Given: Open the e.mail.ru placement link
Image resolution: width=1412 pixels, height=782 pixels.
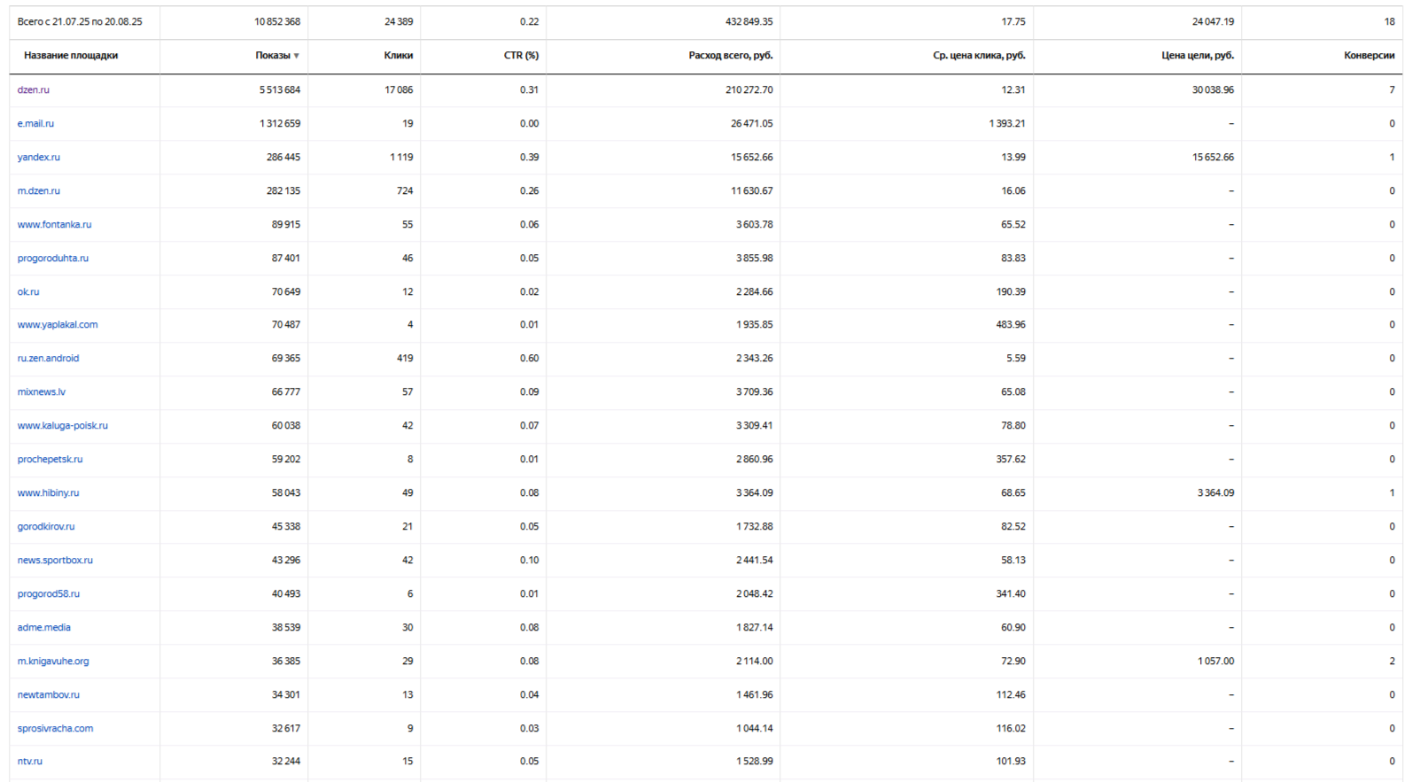Looking at the screenshot, I should [35, 123].
